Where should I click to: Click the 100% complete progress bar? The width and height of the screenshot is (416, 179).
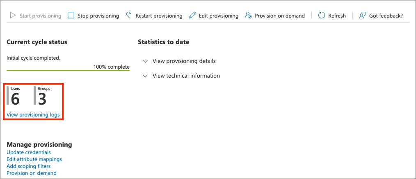click(x=68, y=70)
